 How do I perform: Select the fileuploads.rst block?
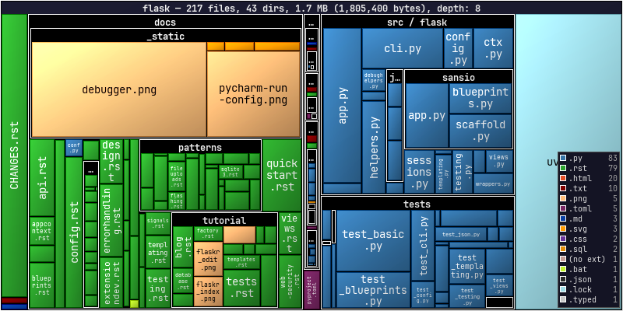[177, 176]
